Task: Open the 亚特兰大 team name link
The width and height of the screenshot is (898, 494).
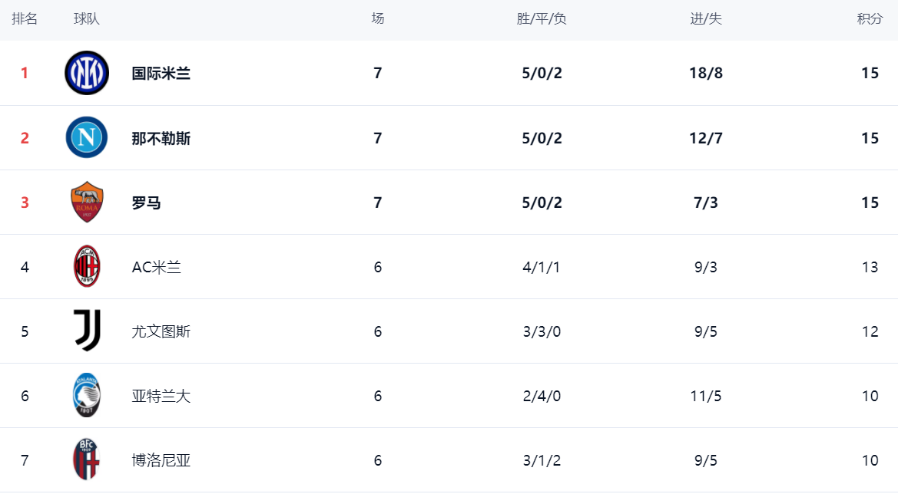Action: tap(161, 396)
